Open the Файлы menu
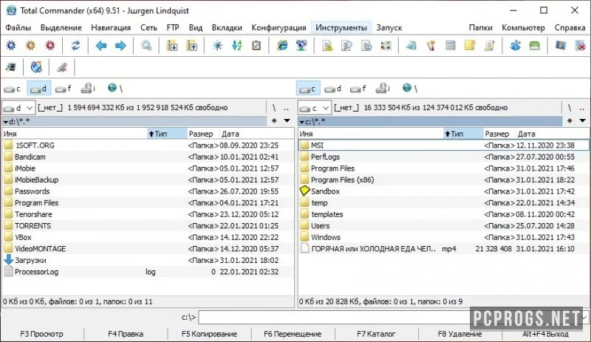Viewport: 591px width, 342px height. 18,27
